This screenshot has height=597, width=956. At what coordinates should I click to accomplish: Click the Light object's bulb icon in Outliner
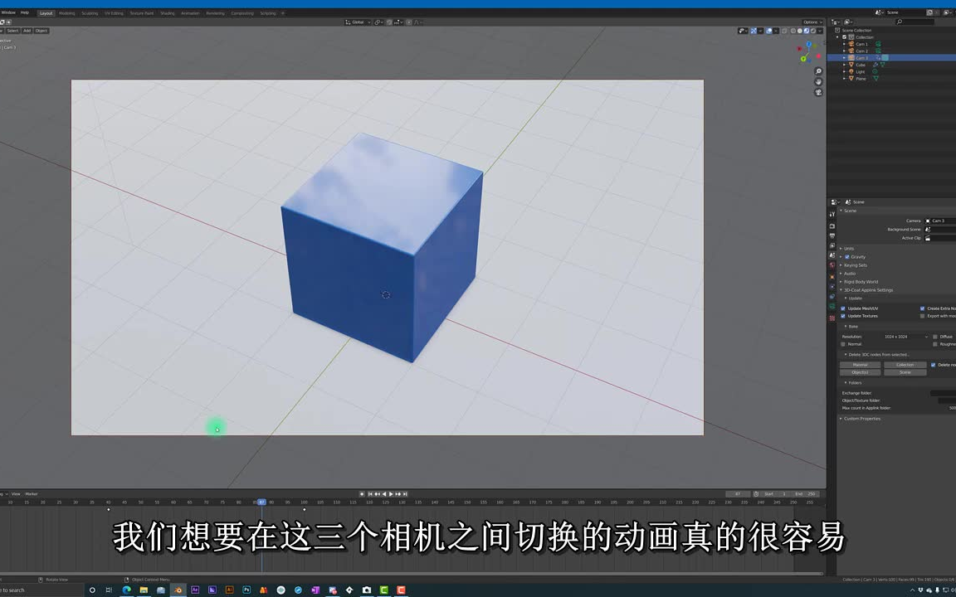pos(851,71)
